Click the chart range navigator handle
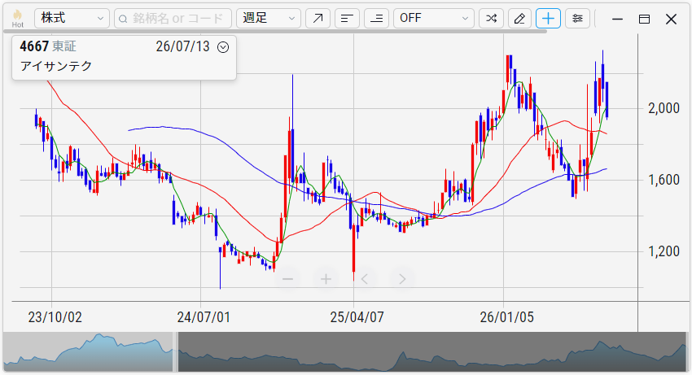The width and height of the screenshot is (692, 375). [x=175, y=351]
